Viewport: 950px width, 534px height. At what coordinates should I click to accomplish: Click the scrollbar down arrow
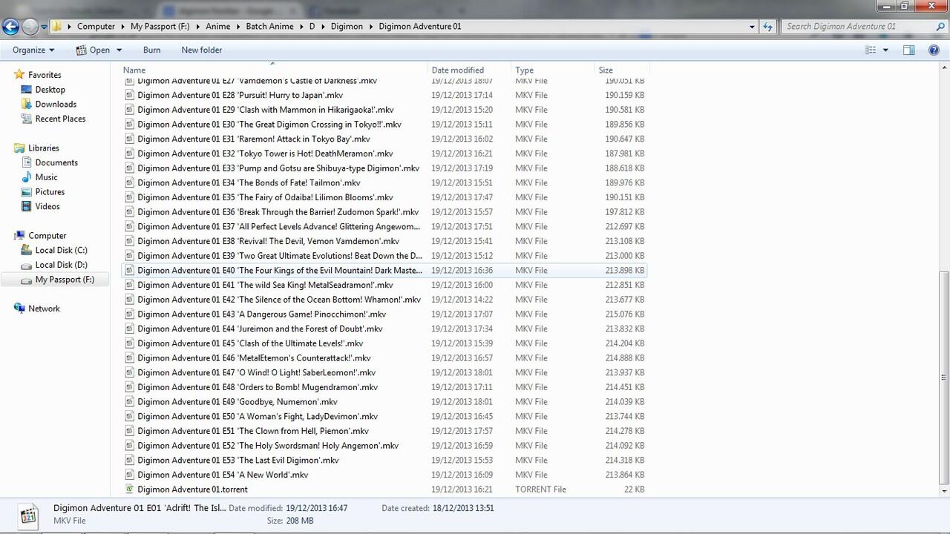click(x=944, y=490)
